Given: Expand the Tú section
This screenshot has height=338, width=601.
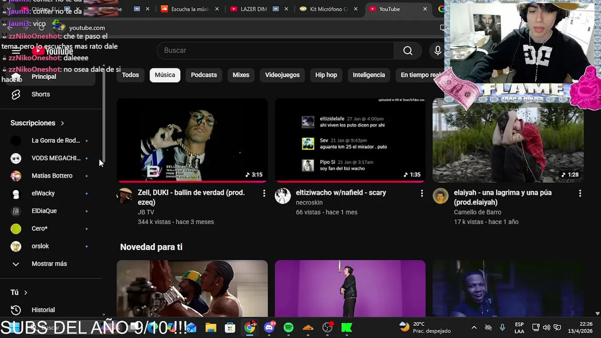Looking at the screenshot, I should click(x=19, y=292).
